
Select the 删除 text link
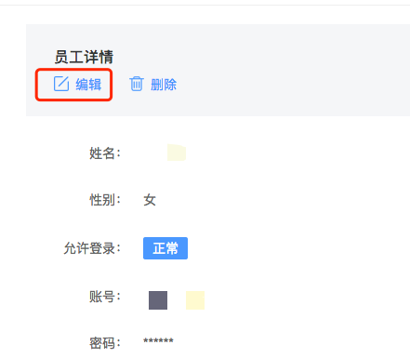point(164,85)
